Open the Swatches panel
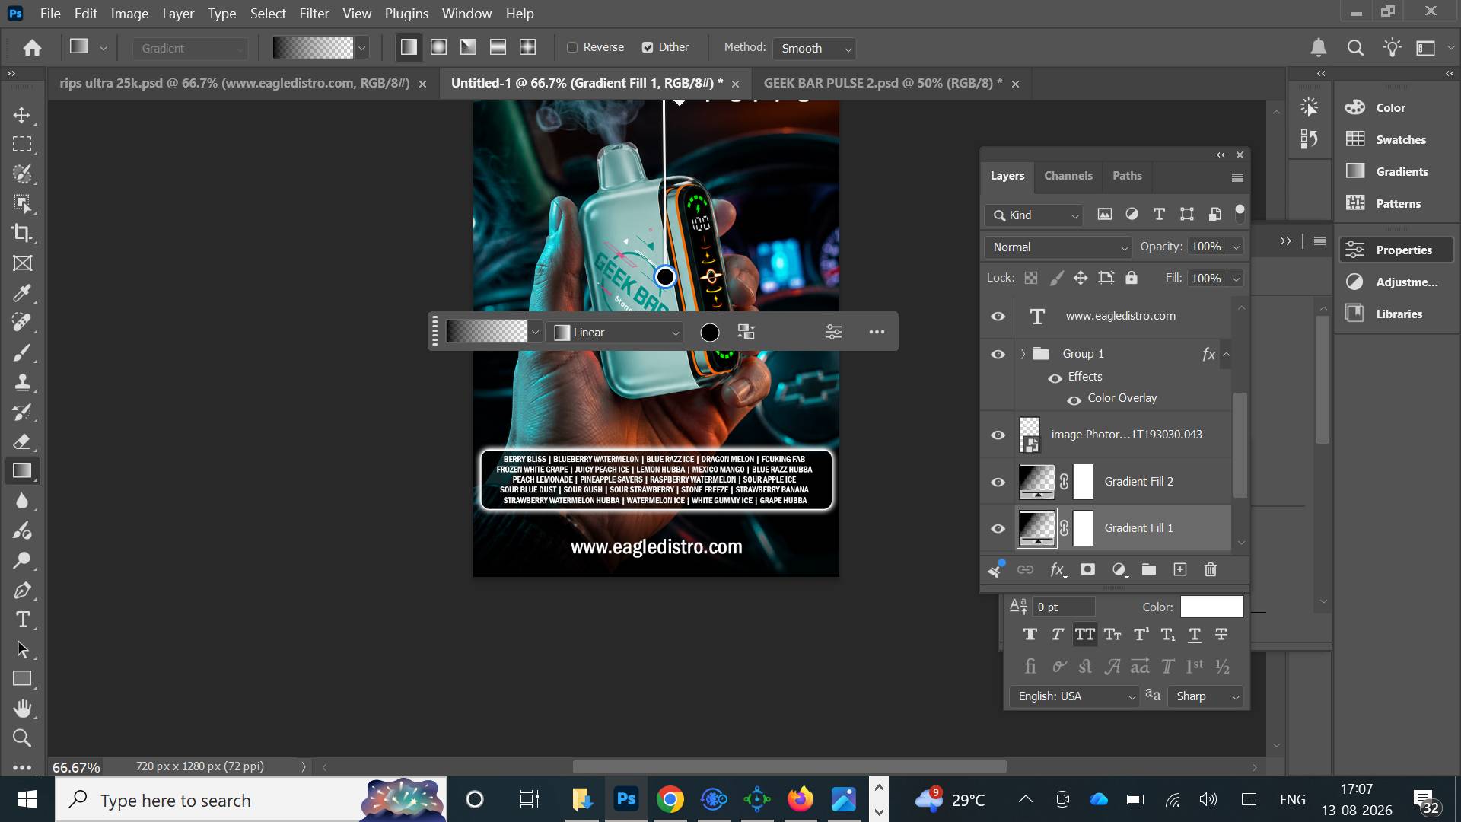This screenshot has width=1461, height=822. tap(1400, 139)
